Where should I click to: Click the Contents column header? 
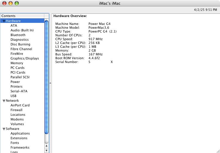(22, 16)
